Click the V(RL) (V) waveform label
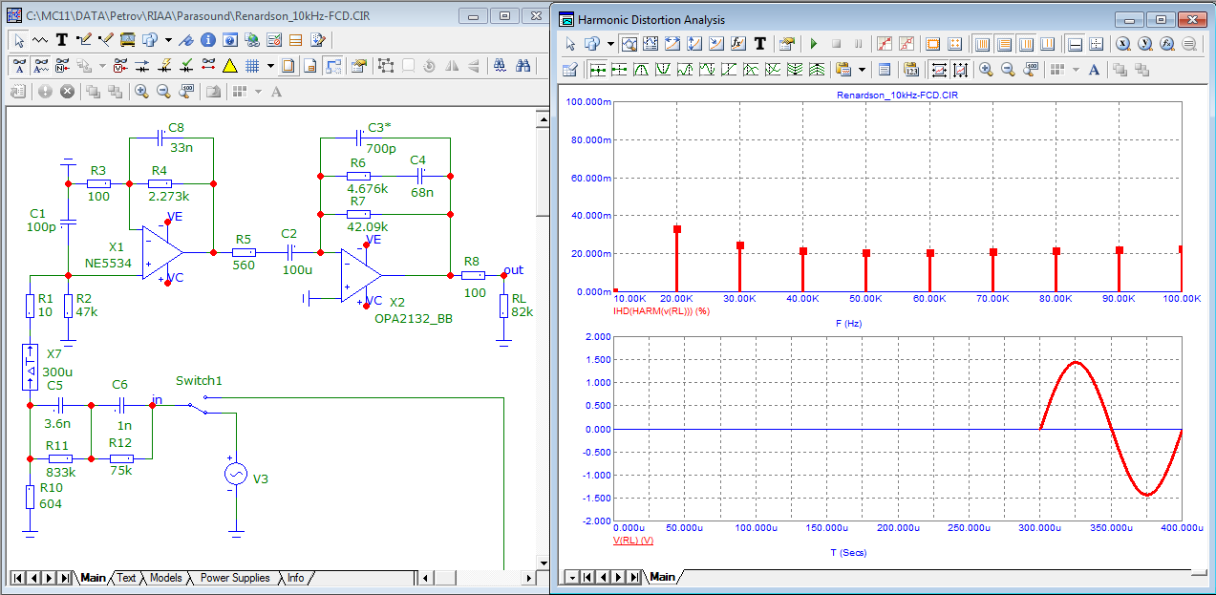This screenshot has height=595, width=1216. coord(632,541)
